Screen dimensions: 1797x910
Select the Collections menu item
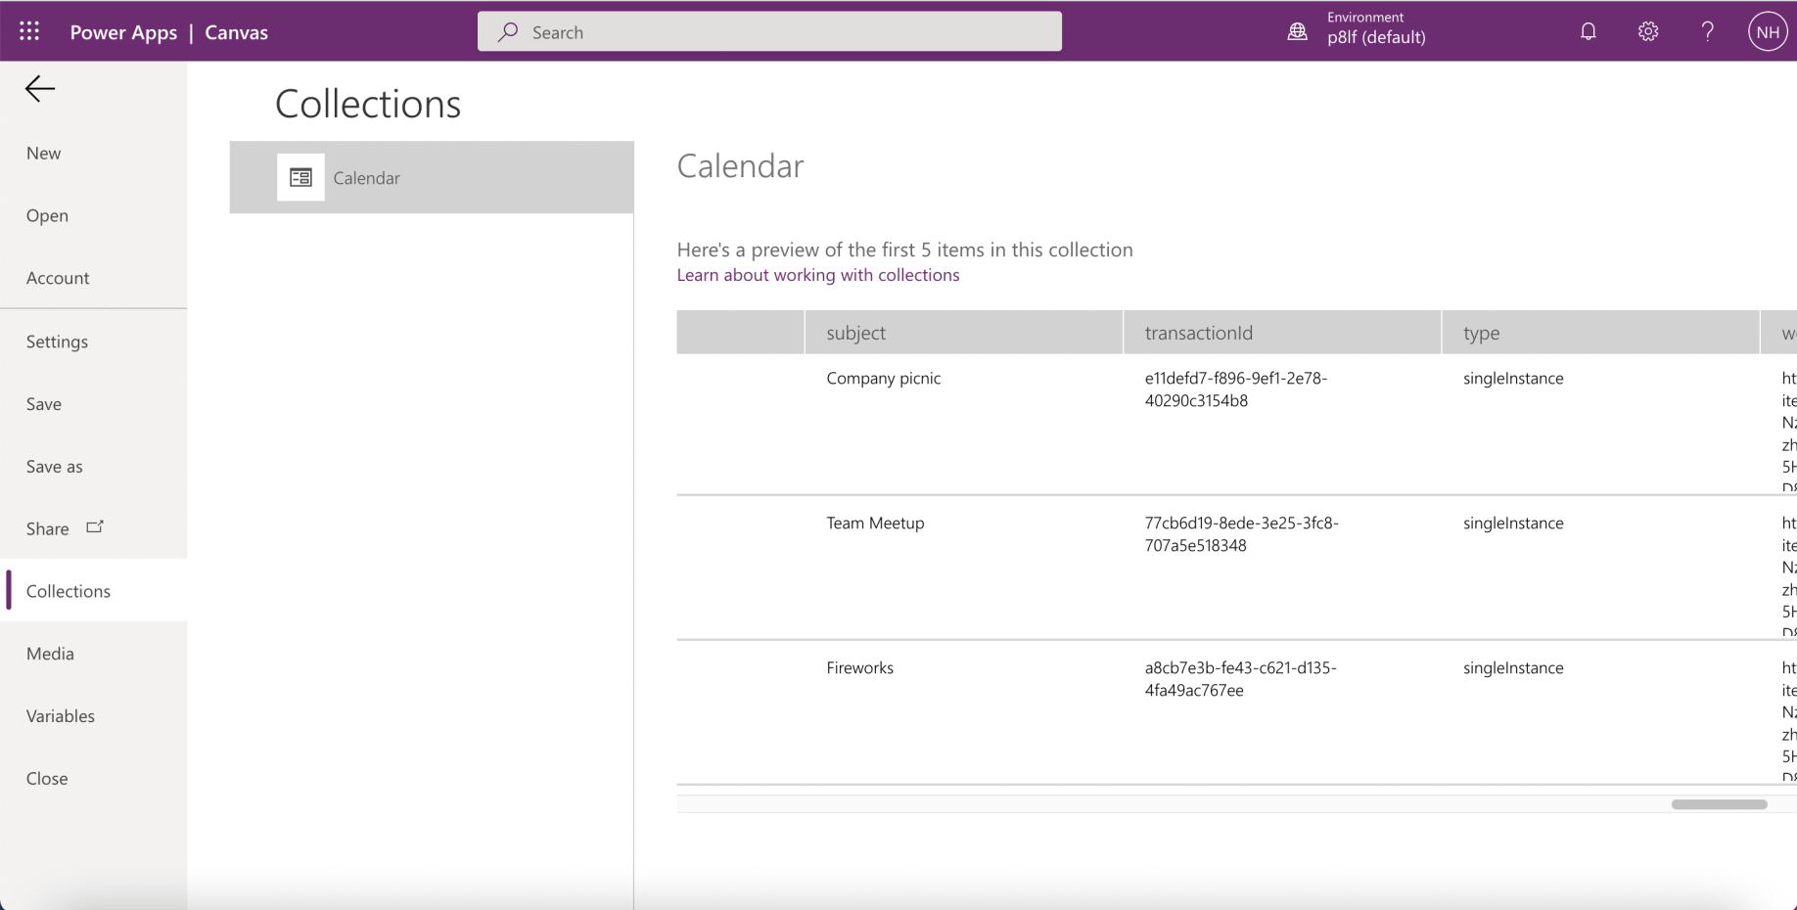click(94, 591)
